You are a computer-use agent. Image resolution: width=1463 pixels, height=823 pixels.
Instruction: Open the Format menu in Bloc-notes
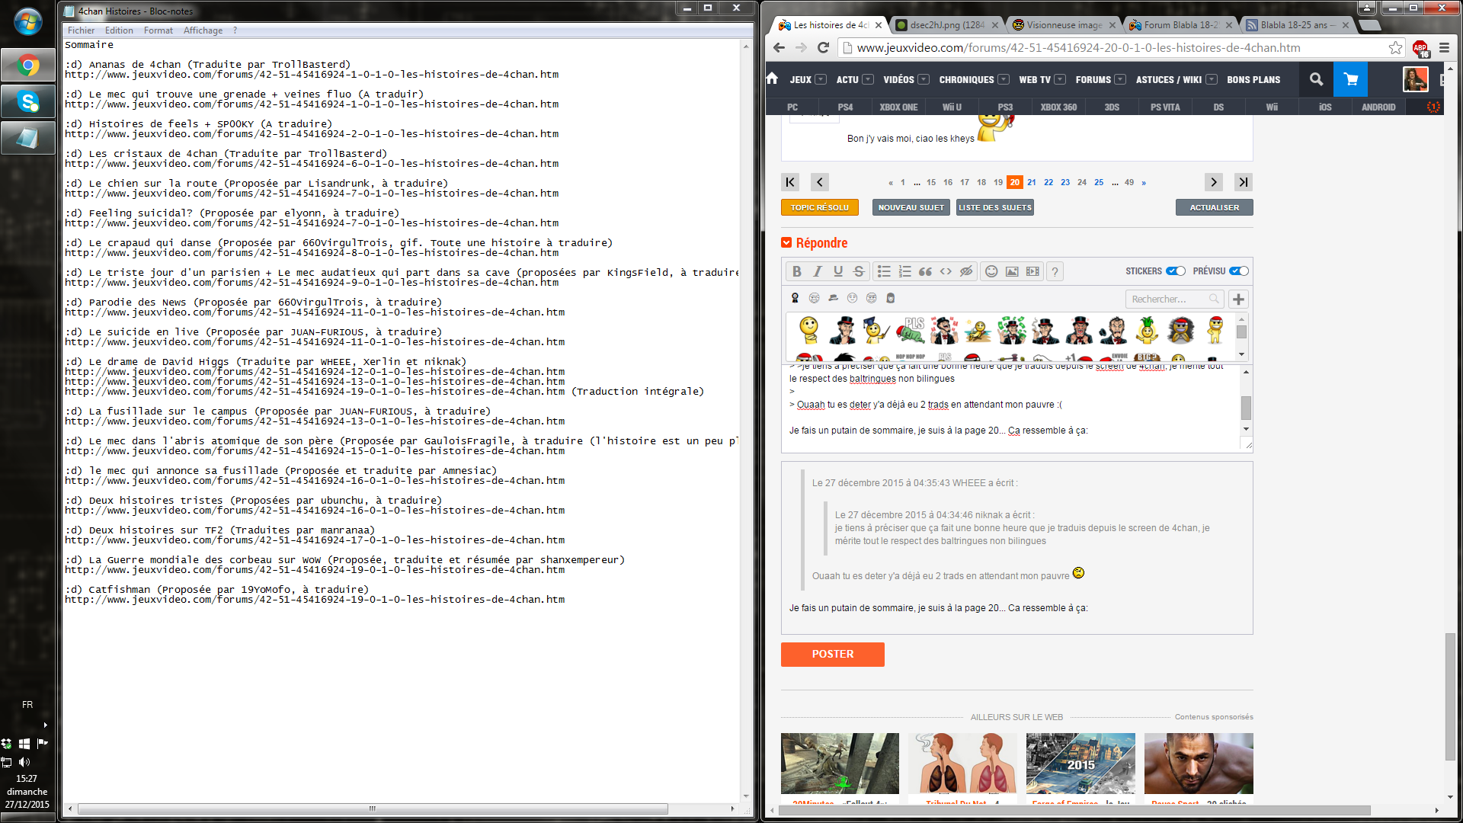click(x=158, y=30)
